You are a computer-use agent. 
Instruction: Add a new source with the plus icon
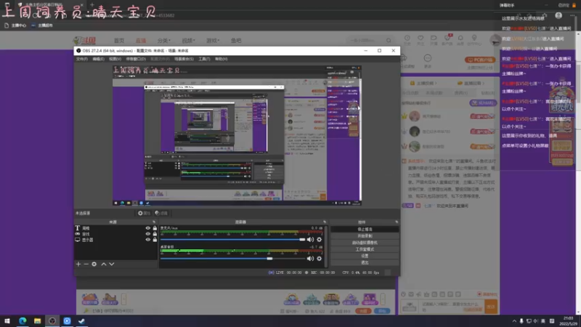tap(78, 264)
